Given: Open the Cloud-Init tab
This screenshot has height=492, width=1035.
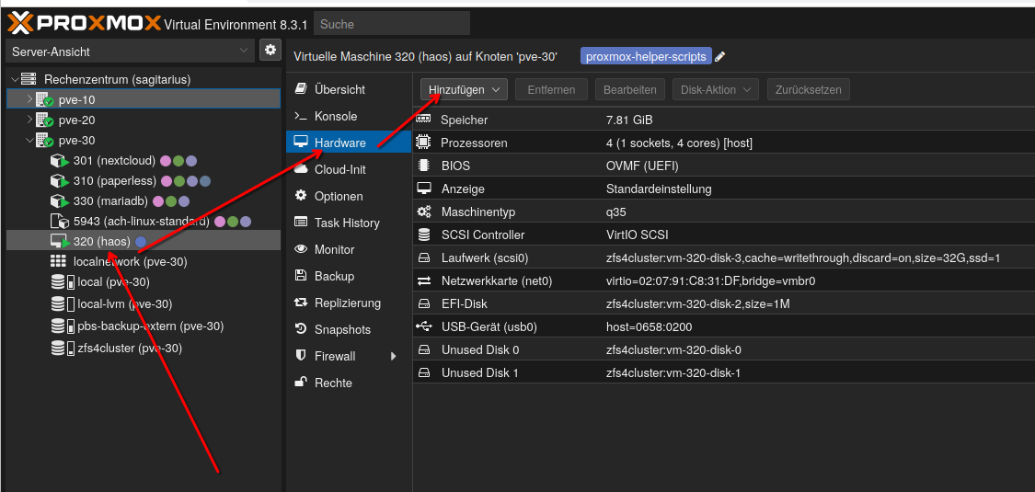Looking at the screenshot, I should pyautogui.click(x=349, y=169).
